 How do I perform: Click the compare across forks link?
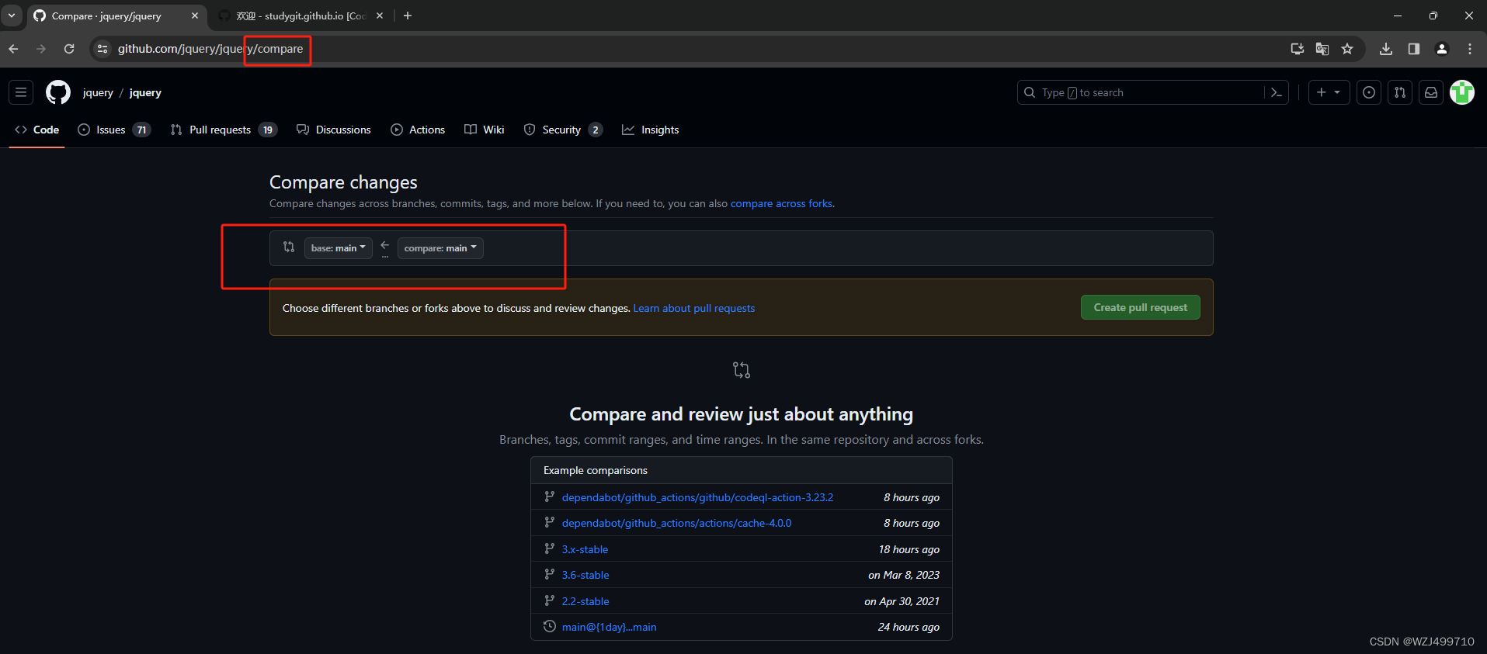[781, 204]
